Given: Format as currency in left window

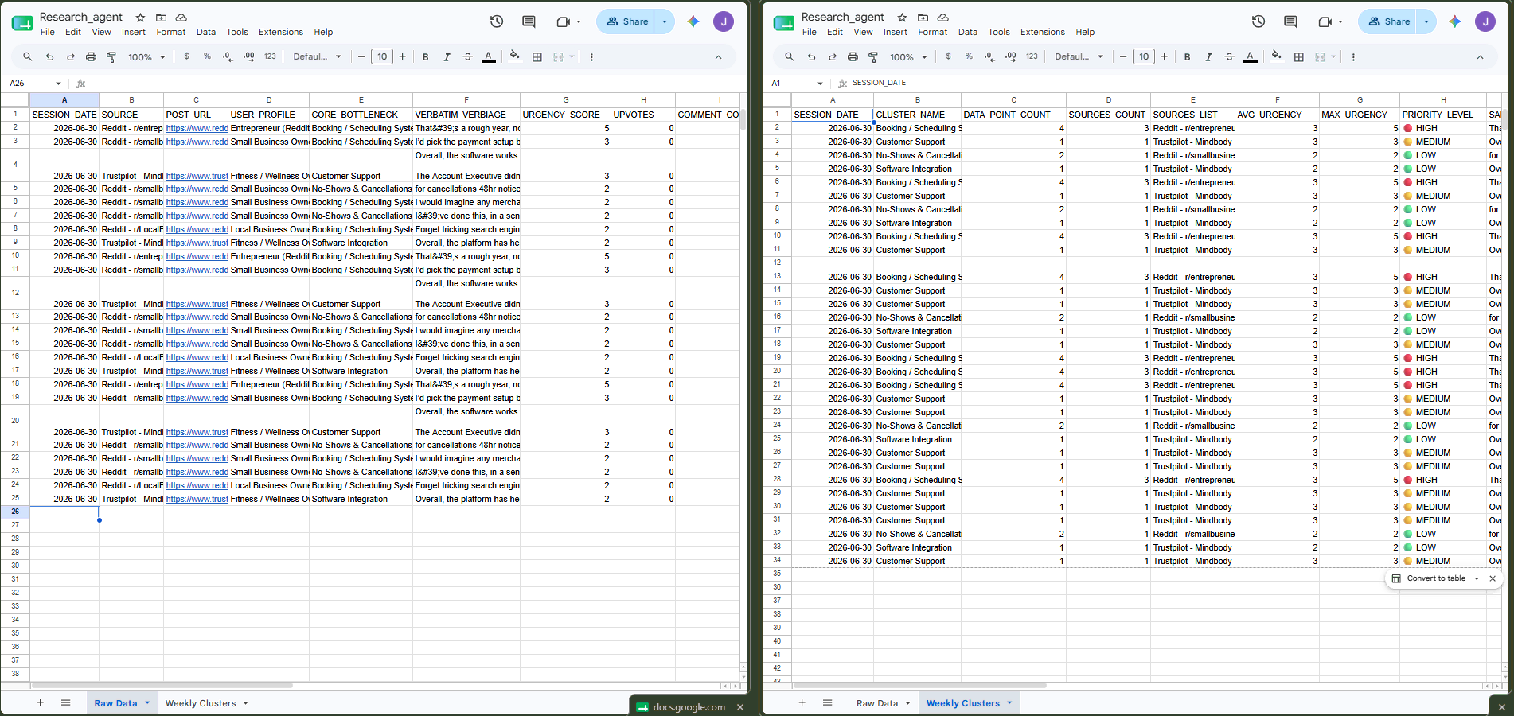Looking at the screenshot, I should pyautogui.click(x=187, y=57).
